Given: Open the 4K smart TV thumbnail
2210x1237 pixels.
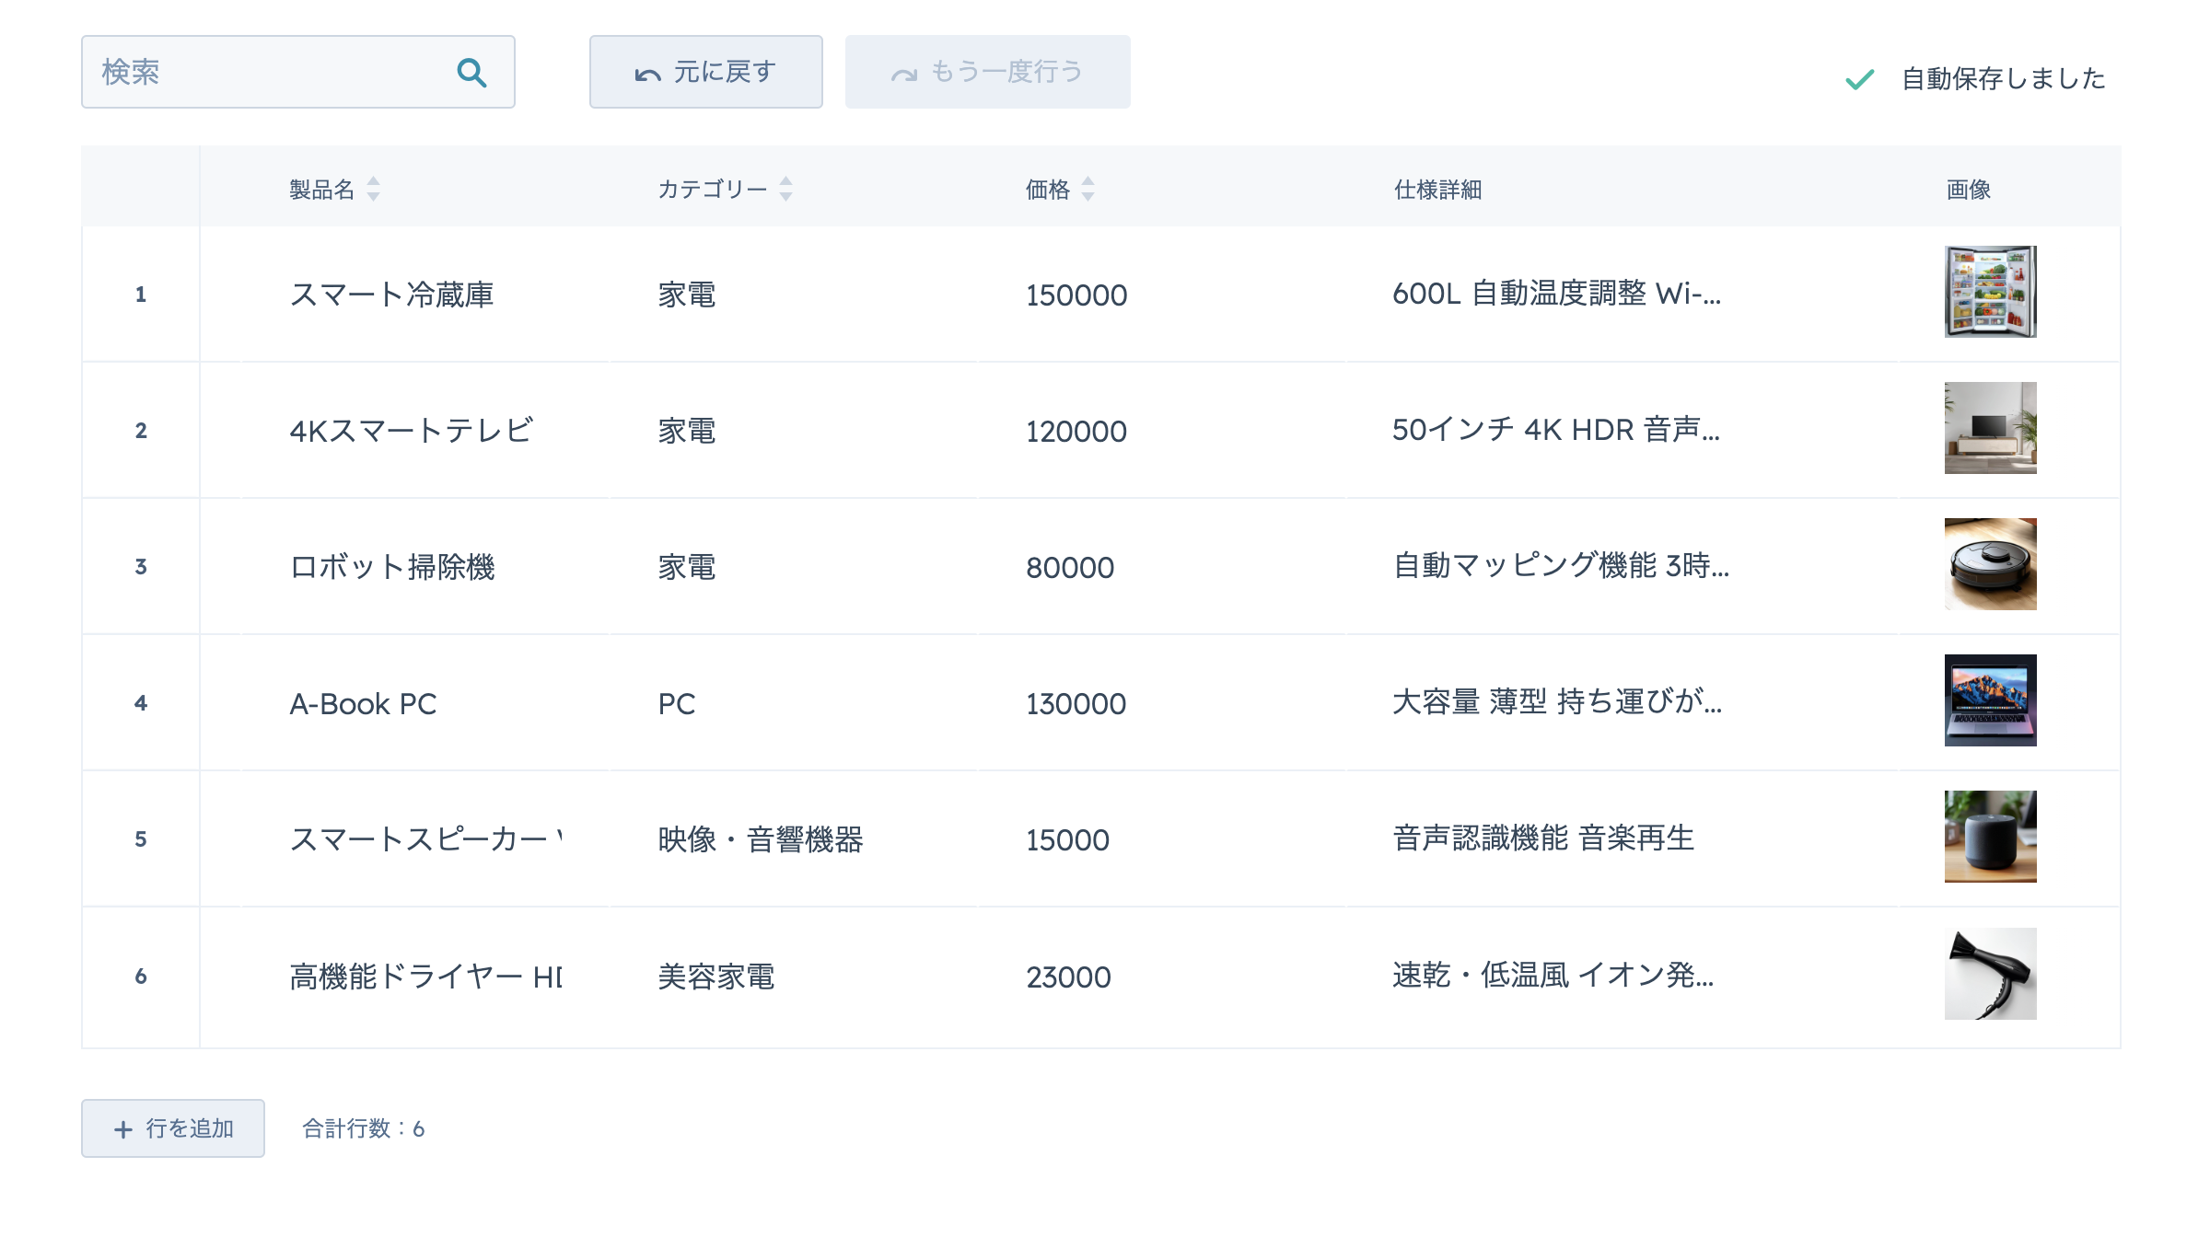Looking at the screenshot, I should (x=1990, y=428).
